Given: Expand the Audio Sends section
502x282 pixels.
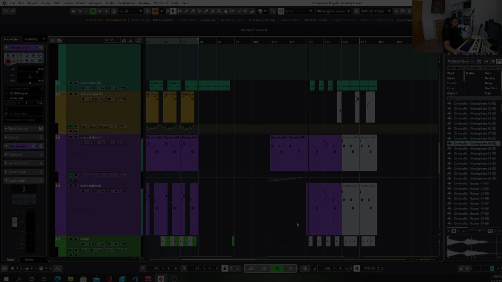Looking at the screenshot, I should click(24, 172).
